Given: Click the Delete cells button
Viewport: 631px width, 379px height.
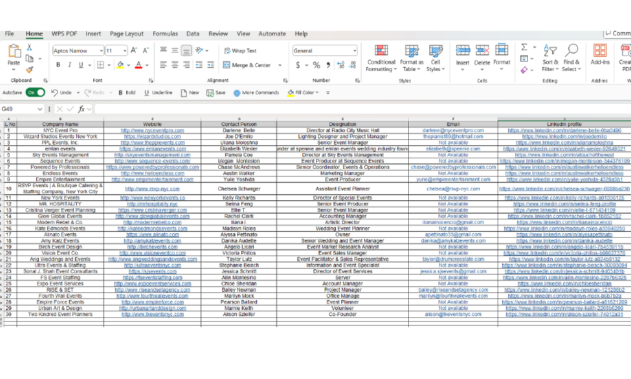Looking at the screenshot, I should [482, 58].
